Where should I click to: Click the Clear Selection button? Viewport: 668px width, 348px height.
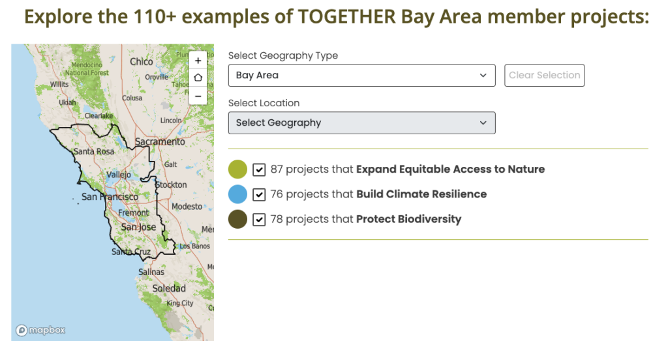coord(545,76)
